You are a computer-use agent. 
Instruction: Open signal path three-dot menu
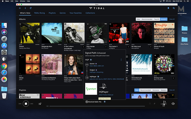(121, 60)
